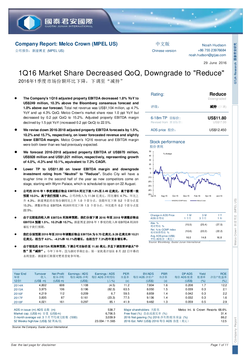
Task: Click Market cap. value 6,706.5
Action: [110, 314]
